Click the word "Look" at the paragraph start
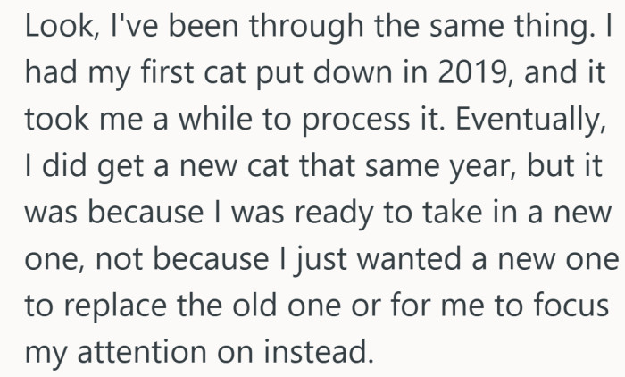Screen dimensions: 625x377 coord(51,28)
